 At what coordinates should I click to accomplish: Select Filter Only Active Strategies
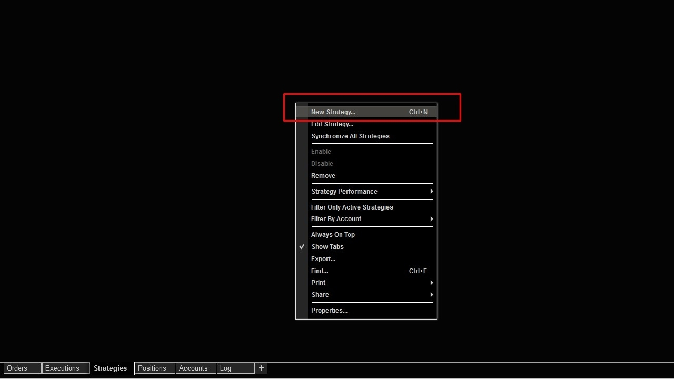pyautogui.click(x=366, y=207)
